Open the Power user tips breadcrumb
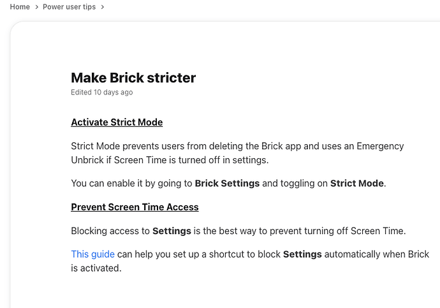The width and height of the screenshot is (440, 308). (x=69, y=7)
